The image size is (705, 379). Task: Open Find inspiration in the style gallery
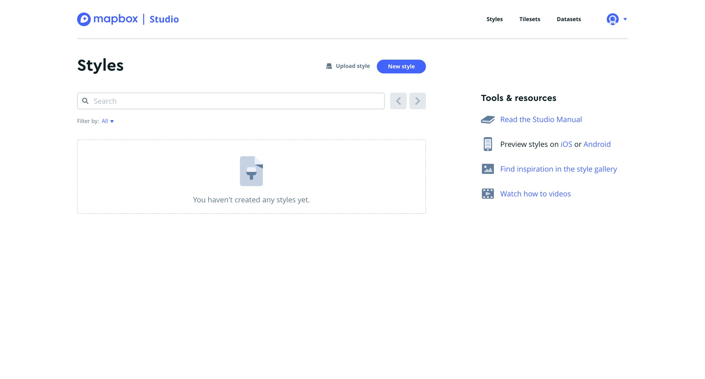(558, 169)
